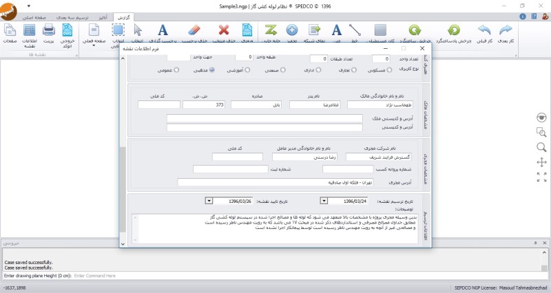Screen dimensions: 551x293
Task: Choose the arrow pointer selection tool
Action: pos(138,30)
